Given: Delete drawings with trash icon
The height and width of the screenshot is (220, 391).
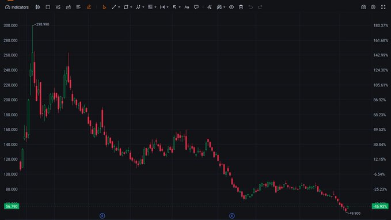Looking at the screenshot, I should click(x=241, y=7).
